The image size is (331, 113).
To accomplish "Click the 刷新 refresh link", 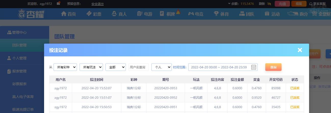I will (262, 4).
